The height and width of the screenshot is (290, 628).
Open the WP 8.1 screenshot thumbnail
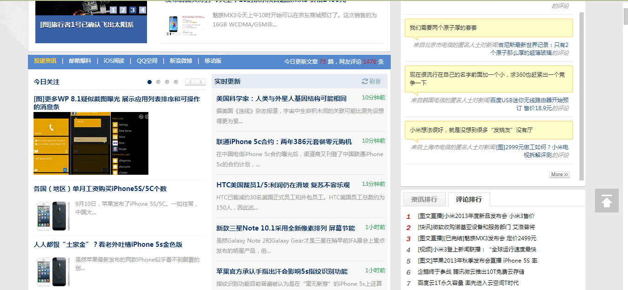tap(91, 143)
